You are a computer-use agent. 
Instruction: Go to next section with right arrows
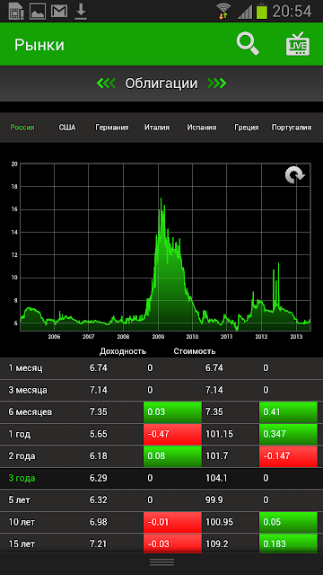[217, 84]
